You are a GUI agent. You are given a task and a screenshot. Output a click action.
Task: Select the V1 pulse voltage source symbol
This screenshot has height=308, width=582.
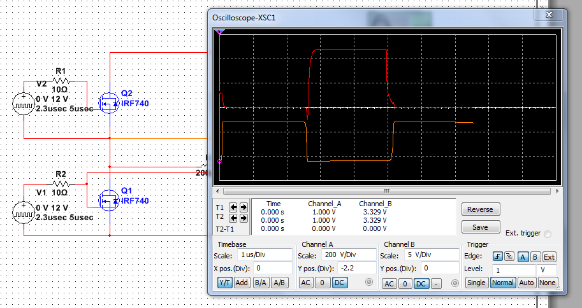coord(24,213)
